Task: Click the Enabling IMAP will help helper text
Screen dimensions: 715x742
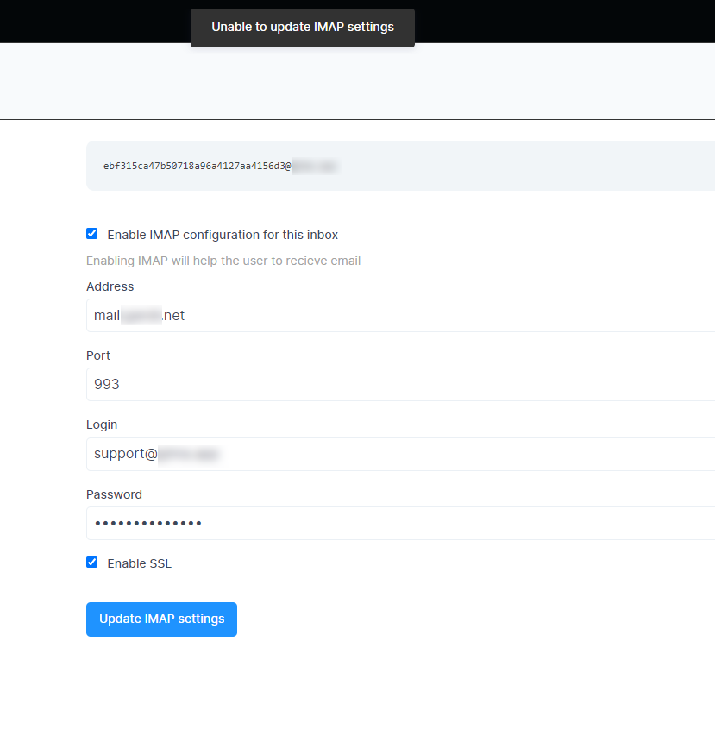Action: (x=223, y=261)
